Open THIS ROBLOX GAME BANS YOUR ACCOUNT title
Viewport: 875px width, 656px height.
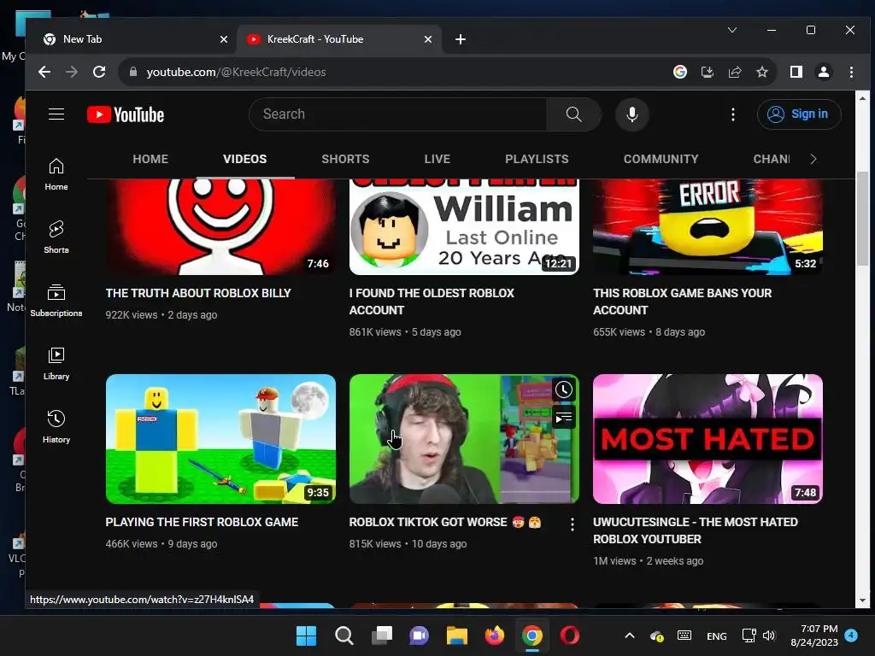[682, 302]
